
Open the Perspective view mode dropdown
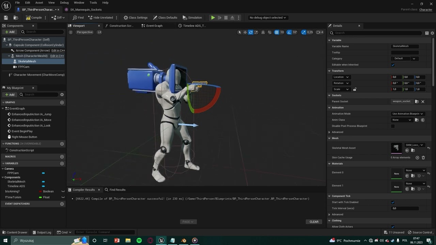tap(84, 32)
